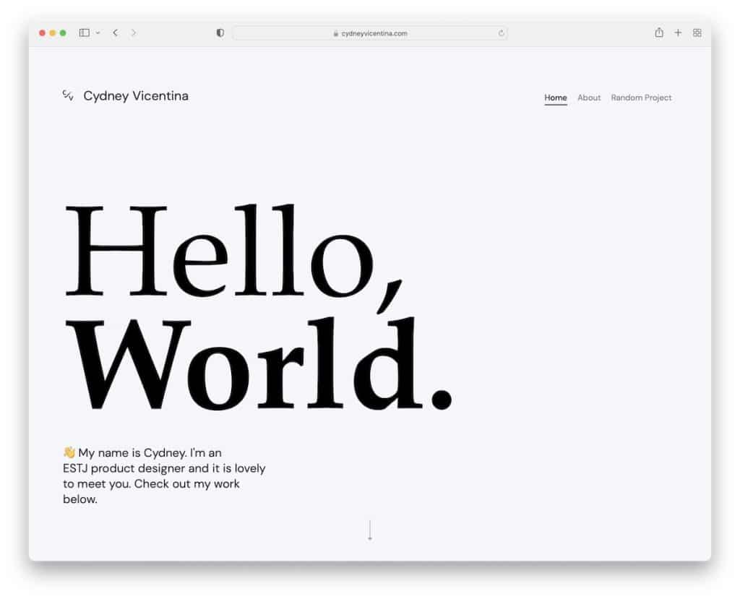The width and height of the screenshot is (740, 599).
Task: Click the green full-screen window button
Action: [x=63, y=33]
